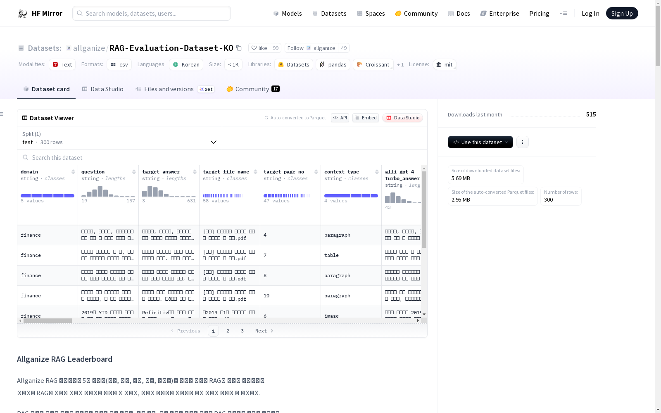
Task: Click the Allganize RAG Leaderboard heading
Action: [x=64, y=359]
